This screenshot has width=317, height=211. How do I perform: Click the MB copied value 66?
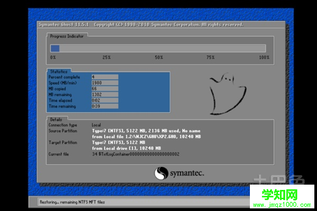(105, 89)
